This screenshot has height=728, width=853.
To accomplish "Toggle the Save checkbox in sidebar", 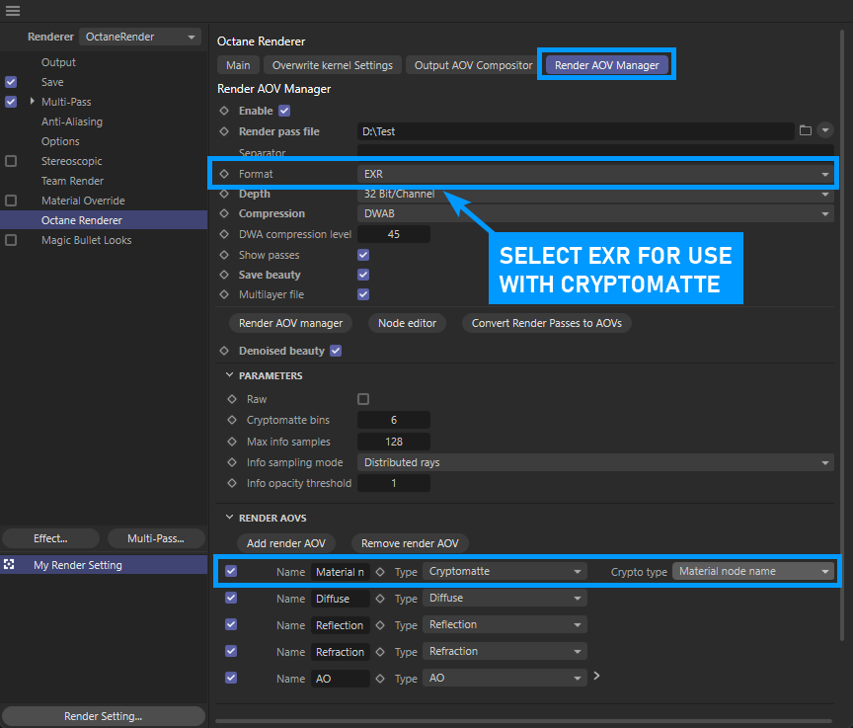I will pos(11,82).
